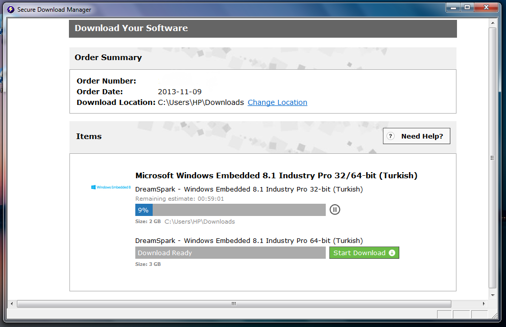
Task: Click the vertical scrollbar down arrow
Action: click(492, 295)
